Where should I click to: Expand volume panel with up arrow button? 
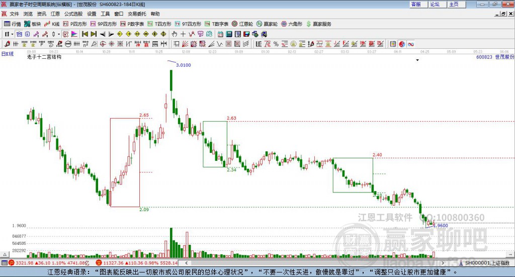tap(5, 254)
